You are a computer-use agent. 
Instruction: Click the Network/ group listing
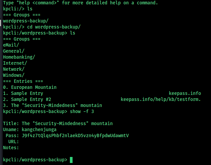click(x=14, y=69)
